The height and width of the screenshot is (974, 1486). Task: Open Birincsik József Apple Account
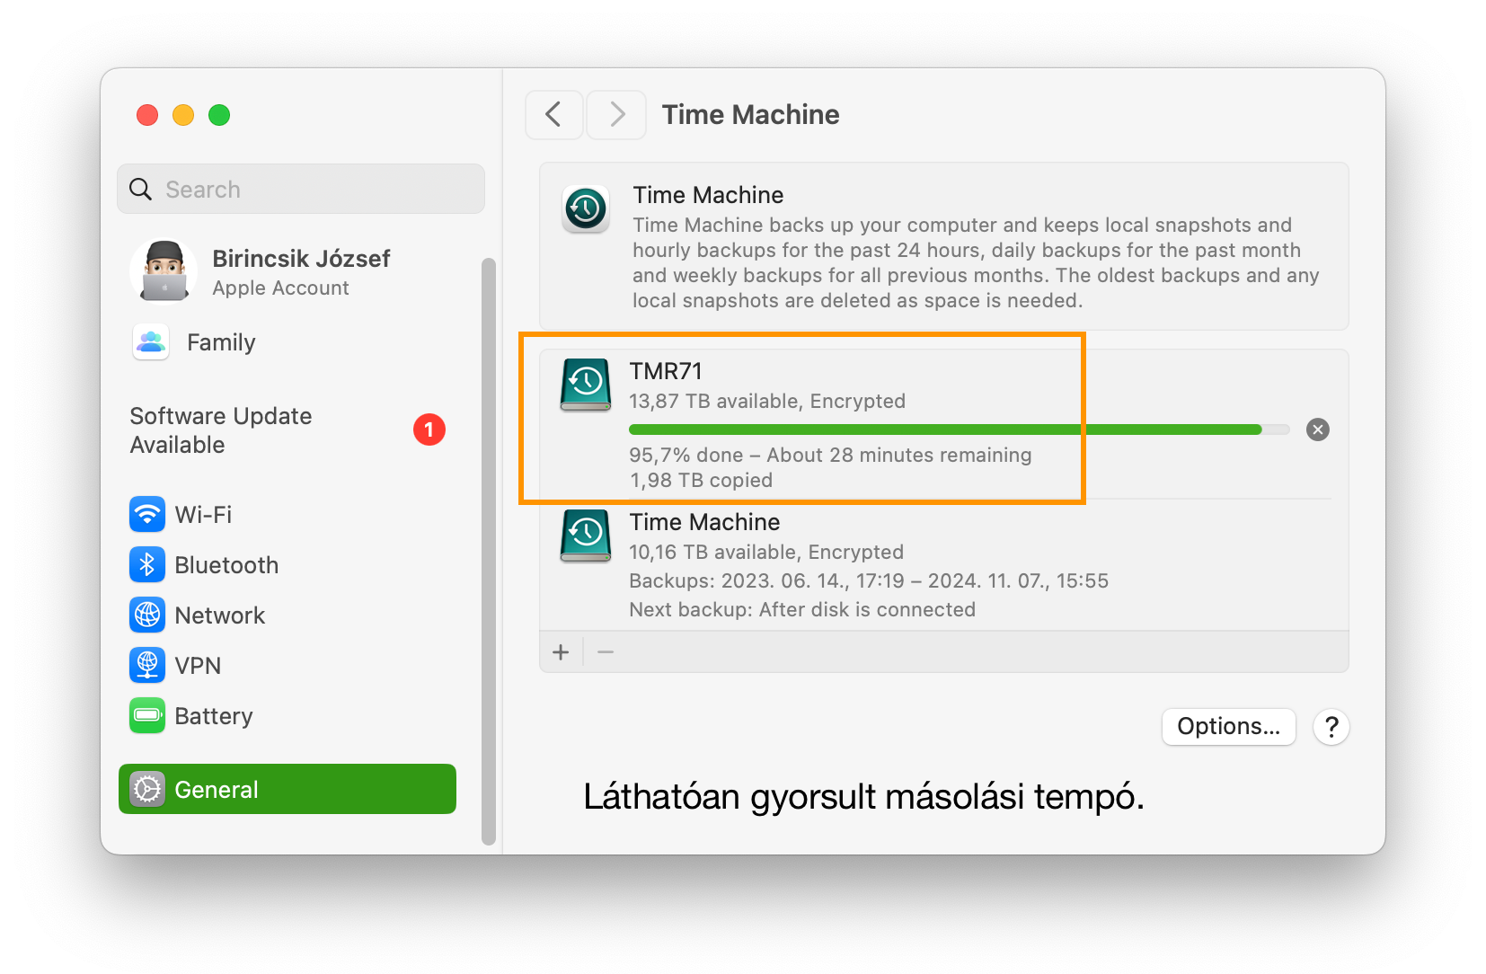pyautogui.click(x=287, y=271)
